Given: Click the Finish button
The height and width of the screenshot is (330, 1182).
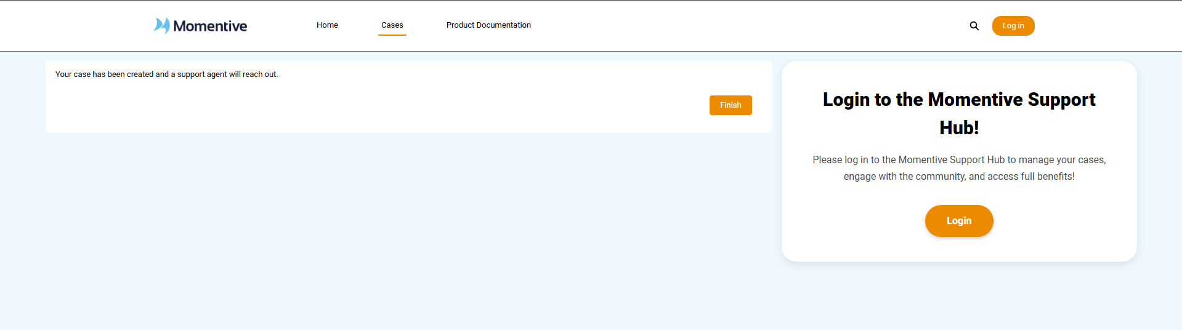Looking at the screenshot, I should coord(731,105).
